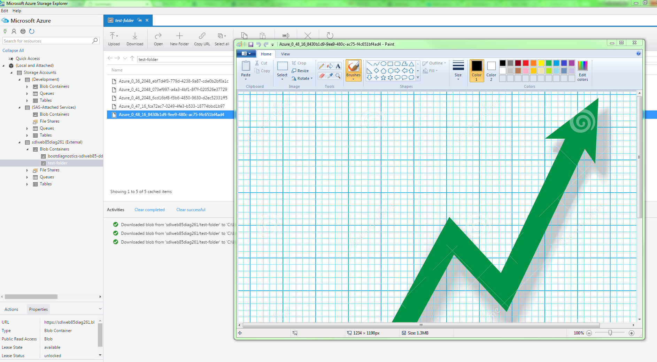The image size is (657, 362).
Task: Expand the File Shares tree node
Action: click(x=27, y=170)
